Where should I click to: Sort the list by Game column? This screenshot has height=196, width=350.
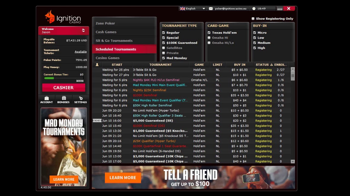(199, 65)
